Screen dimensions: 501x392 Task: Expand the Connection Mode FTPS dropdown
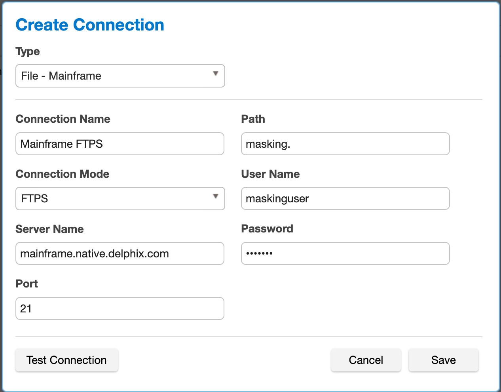click(x=120, y=198)
